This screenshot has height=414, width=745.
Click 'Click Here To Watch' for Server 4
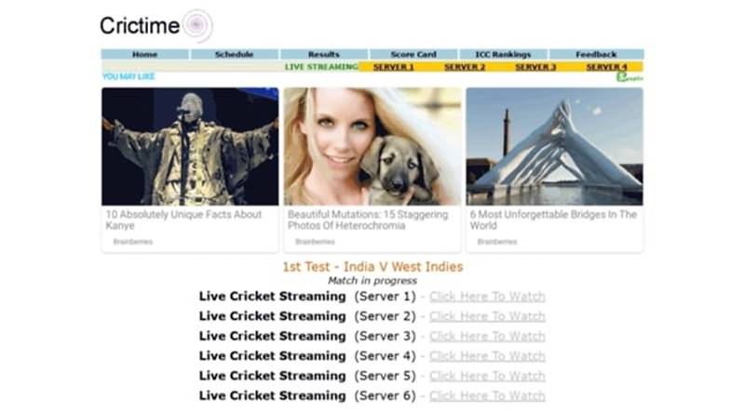click(487, 356)
